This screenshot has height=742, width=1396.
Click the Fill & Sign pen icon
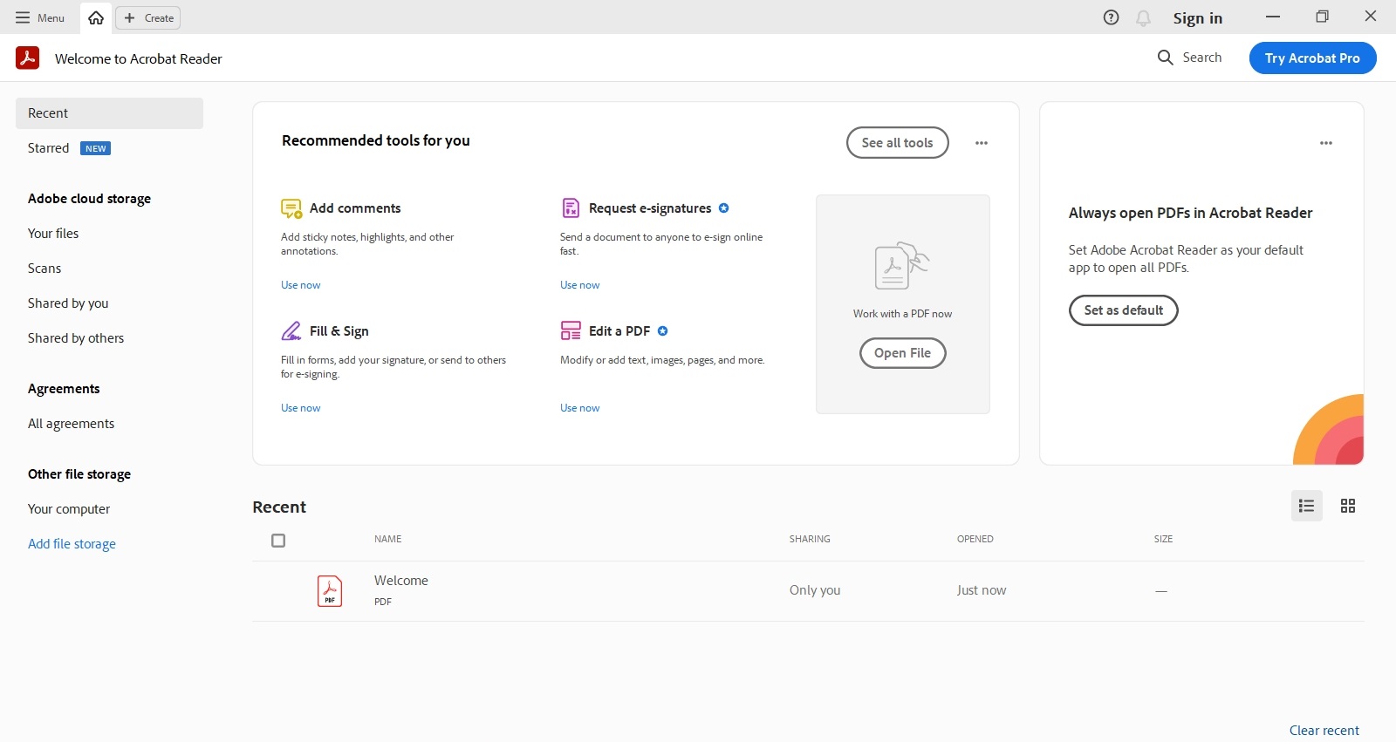[291, 331]
